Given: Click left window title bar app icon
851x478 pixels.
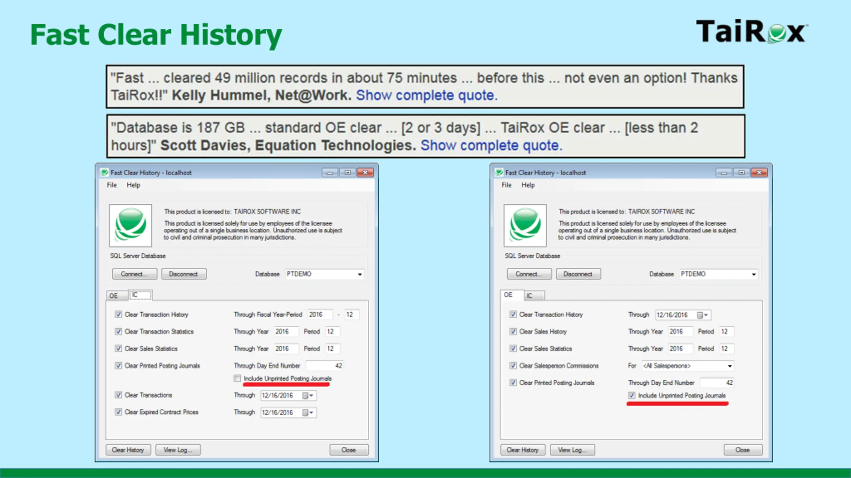Looking at the screenshot, I should pyautogui.click(x=104, y=172).
